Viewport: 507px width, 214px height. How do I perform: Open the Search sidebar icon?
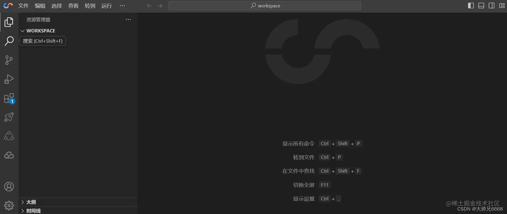9,41
